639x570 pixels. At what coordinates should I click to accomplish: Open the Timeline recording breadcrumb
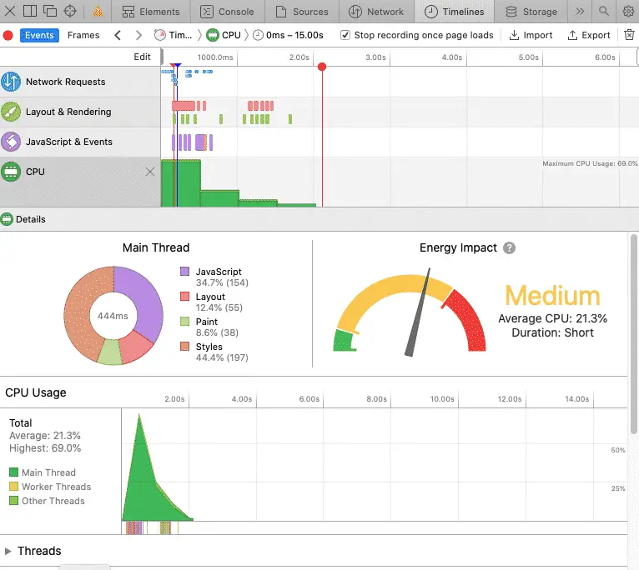coord(174,36)
